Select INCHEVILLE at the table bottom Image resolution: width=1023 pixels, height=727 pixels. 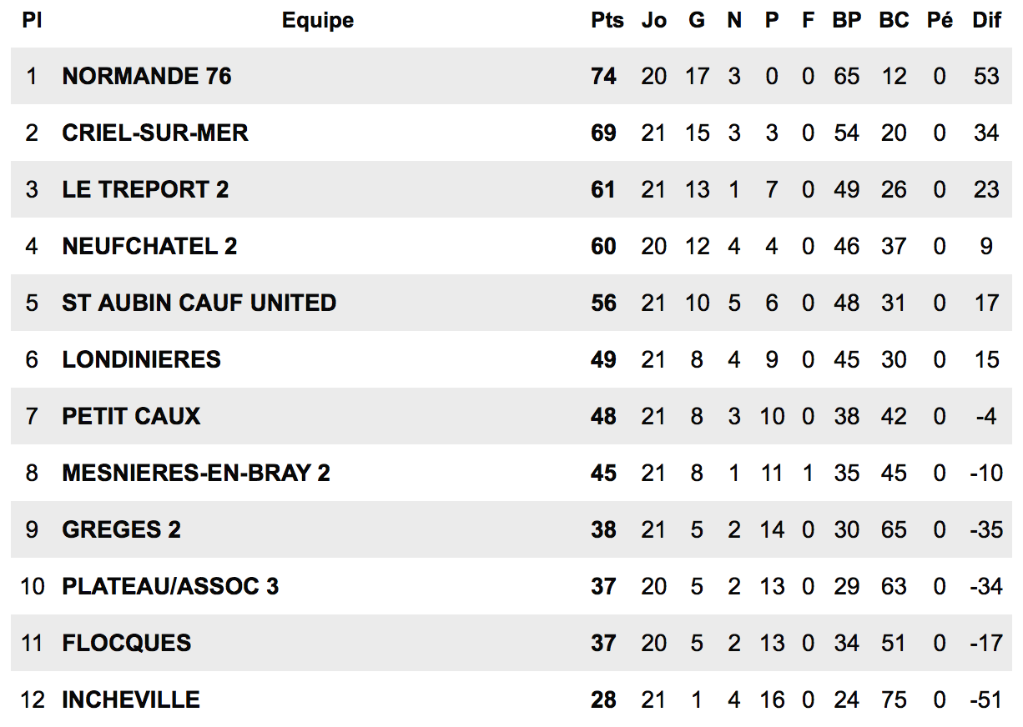click(131, 699)
